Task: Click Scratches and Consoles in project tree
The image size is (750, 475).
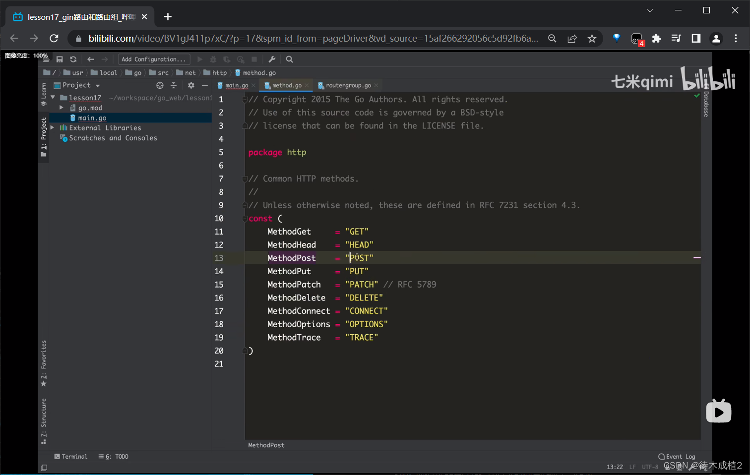Action: (113, 138)
